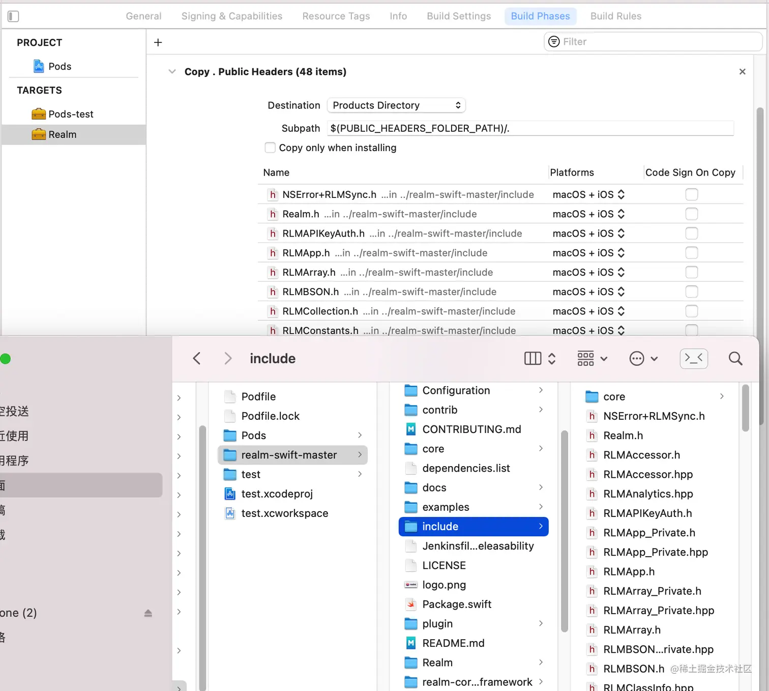
Task: Change platforms for Realm.h
Action: [588, 214]
